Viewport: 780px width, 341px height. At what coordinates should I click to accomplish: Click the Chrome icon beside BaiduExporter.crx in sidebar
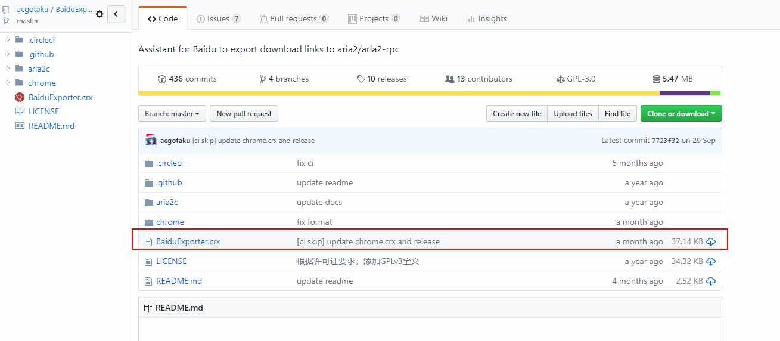click(x=20, y=97)
